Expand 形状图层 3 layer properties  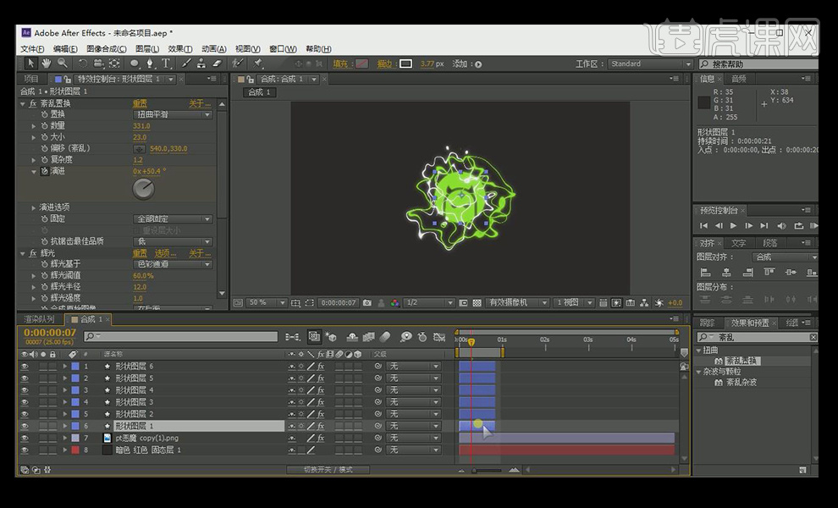(65, 402)
